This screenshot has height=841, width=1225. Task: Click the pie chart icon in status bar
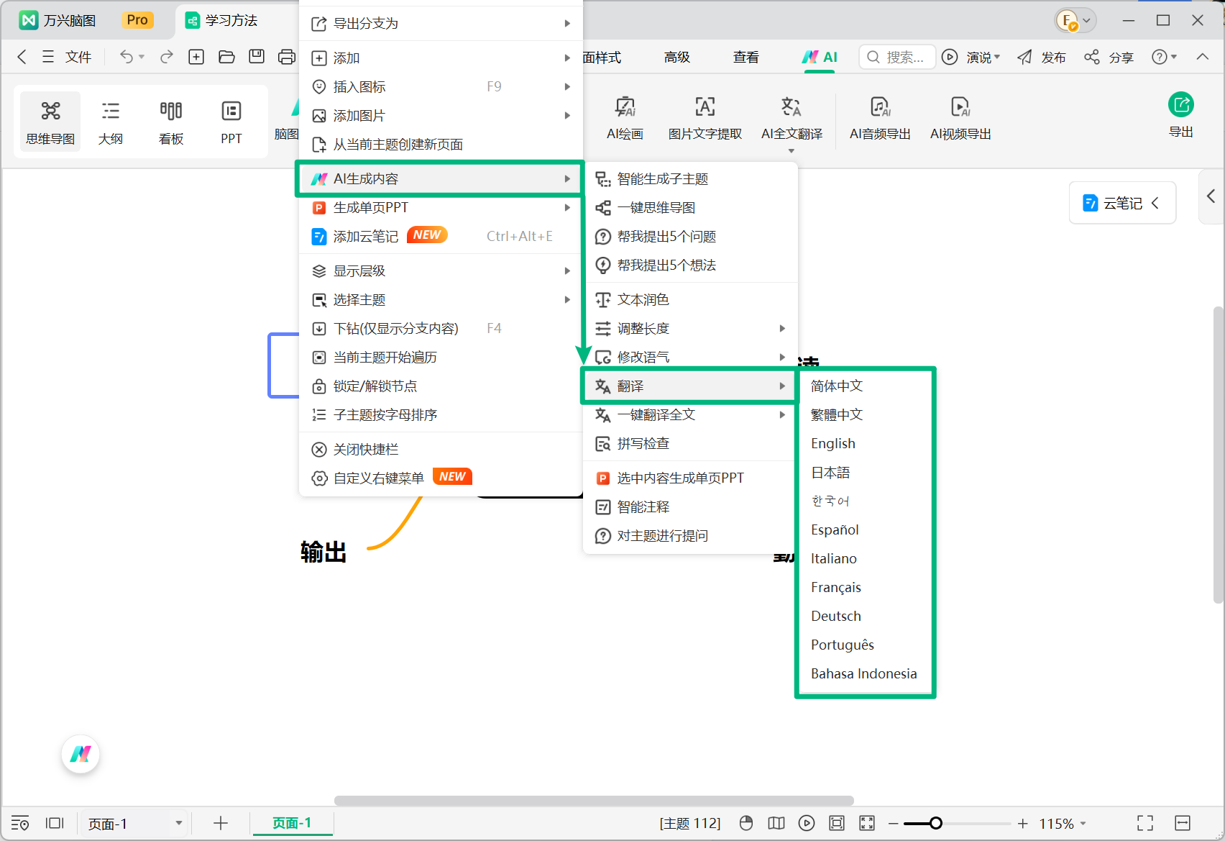coord(746,823)
